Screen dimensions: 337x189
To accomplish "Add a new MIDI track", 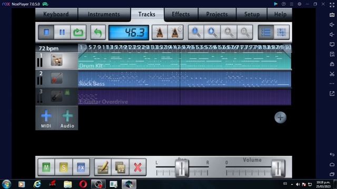I will click(46, 119).
